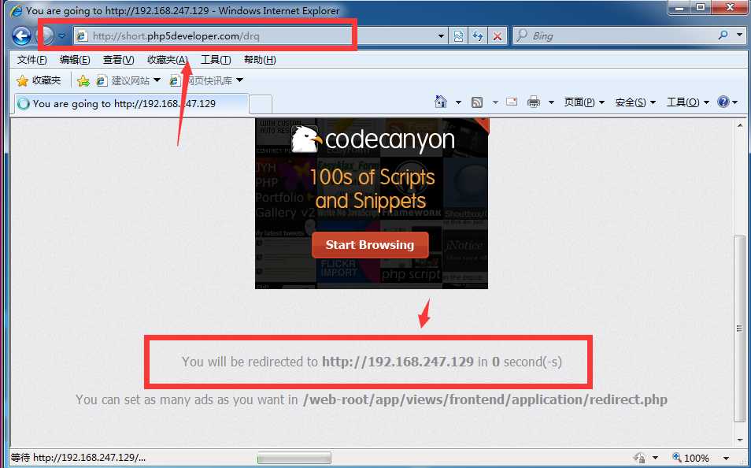This screenshot has width=751, height=468.
Task: Open the 安全(S) command menu
Action: (635, 102)
